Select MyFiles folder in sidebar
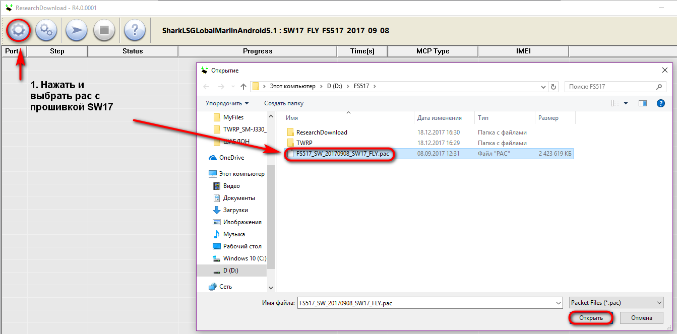Viewport: 677px width, 334px height. click(233, 117)
